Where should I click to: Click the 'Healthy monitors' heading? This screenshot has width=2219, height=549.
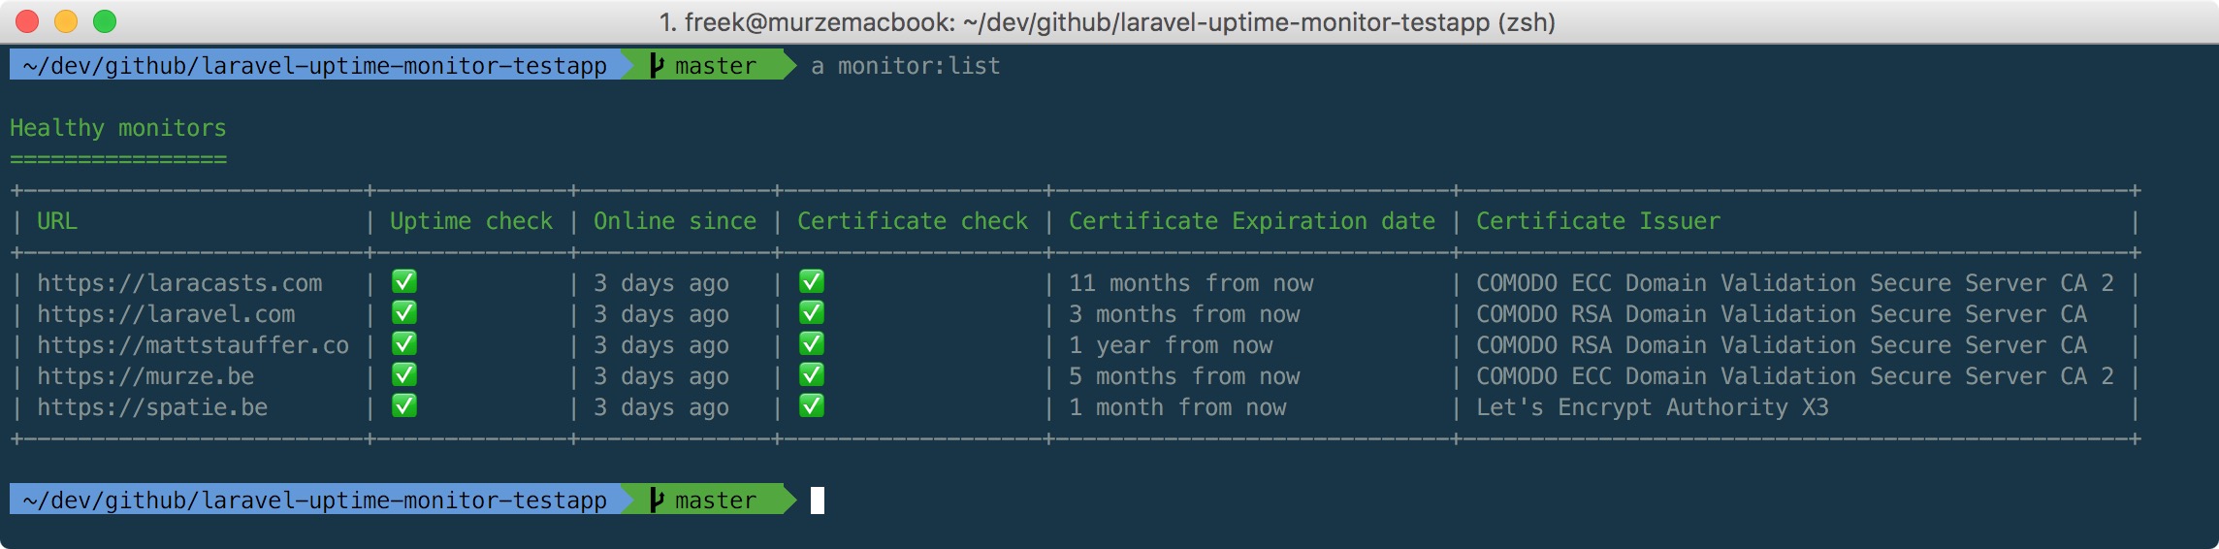[118, 128]
